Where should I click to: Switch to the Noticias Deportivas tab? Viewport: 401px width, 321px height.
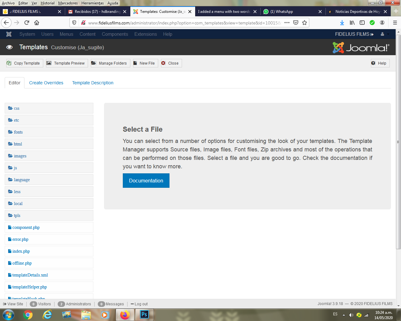358,12
